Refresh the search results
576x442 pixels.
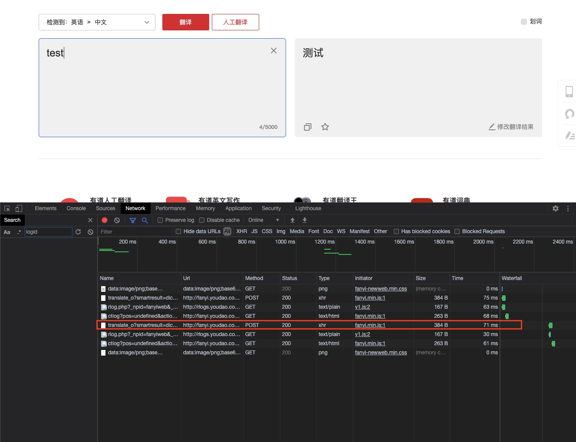tap(78, 232)
